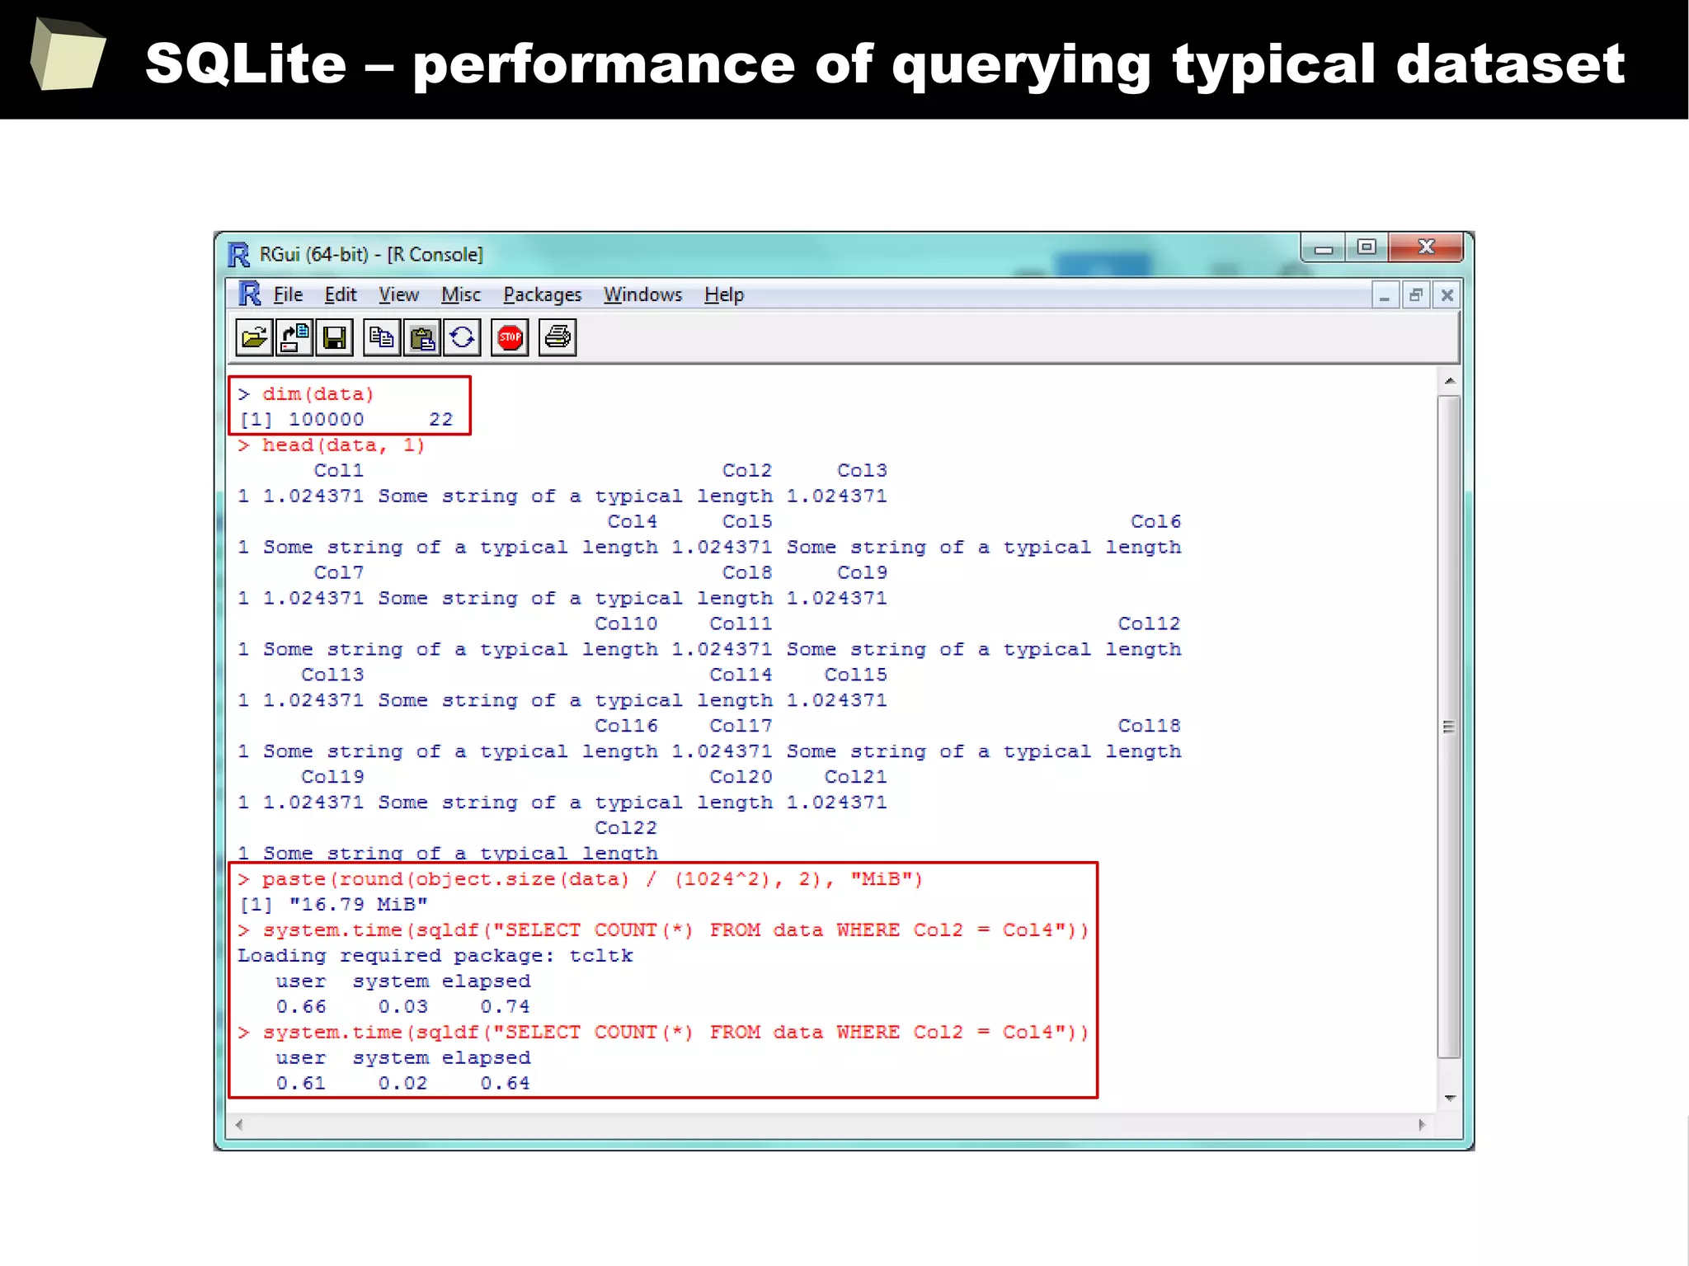This screenshot has width=1689, height=1266.
Task: Click the 'Col12' column header text
Action: tap(1149, 624)
